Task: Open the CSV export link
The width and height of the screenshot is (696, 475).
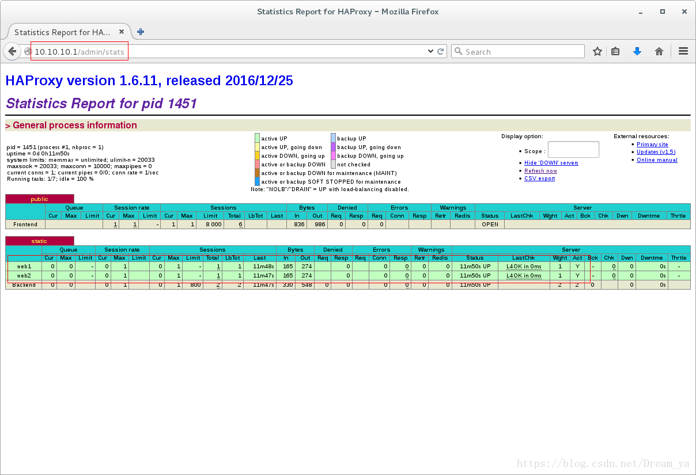Action: click(x=540, y=178)
